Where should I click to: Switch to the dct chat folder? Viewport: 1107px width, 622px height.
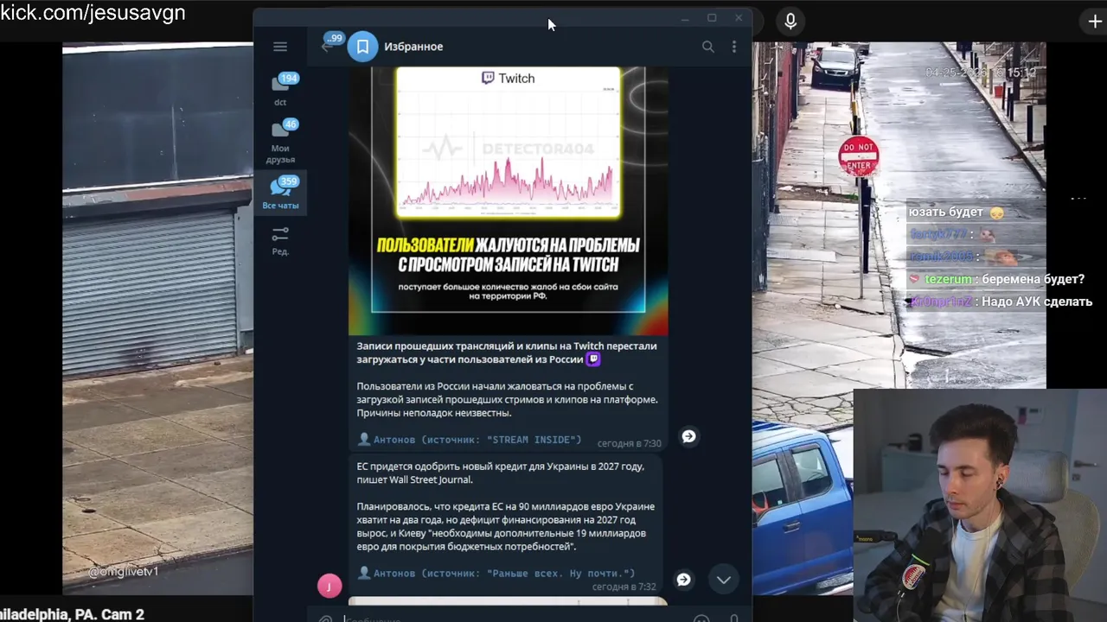(x=280, y=89)
